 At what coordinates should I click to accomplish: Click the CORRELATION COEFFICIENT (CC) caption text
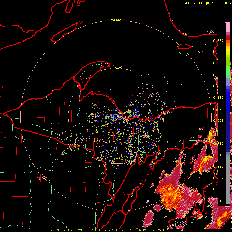81,230
